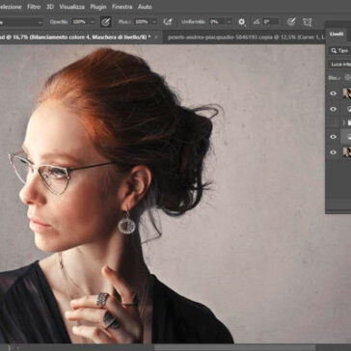Hide the bottom layer via eye icon
The width and height of the screenshot is (351, 351).
tap(334, 152)
